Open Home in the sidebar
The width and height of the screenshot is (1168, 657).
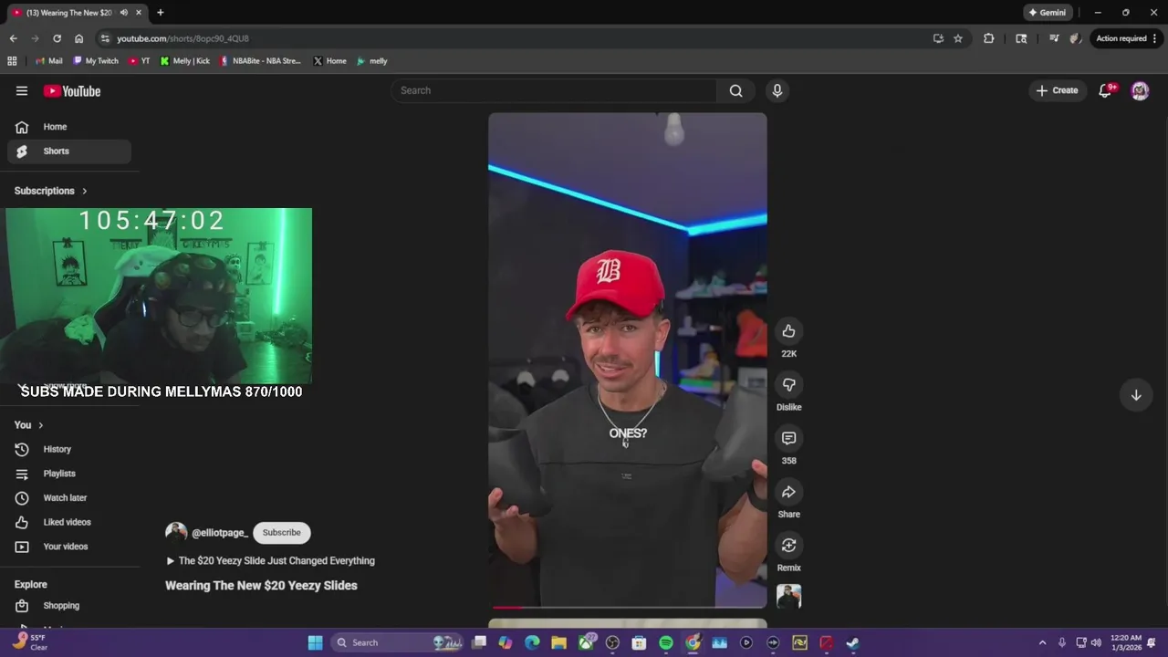pyautogui.click(x=69, y=127)
